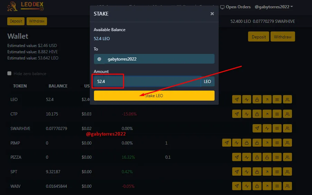312x195 pixels.
Task: Click the people icon in CTP row
Action: click(287, 114)
